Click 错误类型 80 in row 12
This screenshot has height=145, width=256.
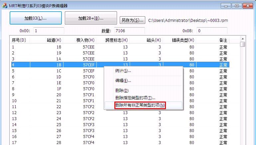tap(192, 113)
